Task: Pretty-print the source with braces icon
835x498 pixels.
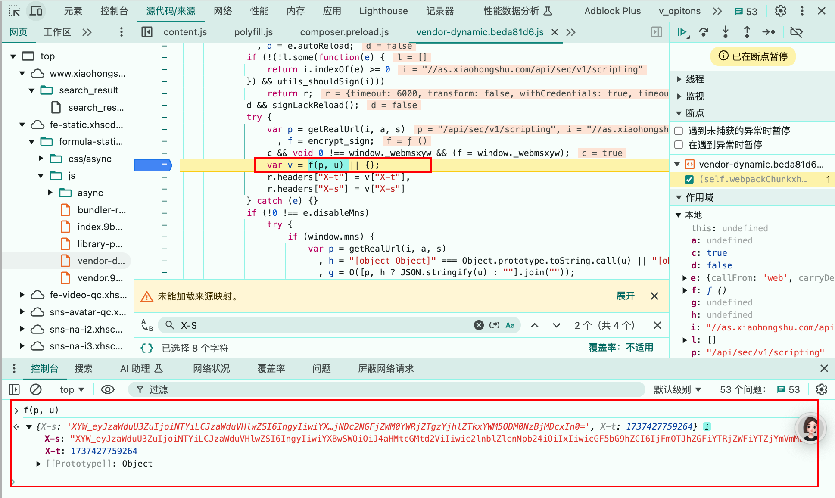Action: [147, 348]
